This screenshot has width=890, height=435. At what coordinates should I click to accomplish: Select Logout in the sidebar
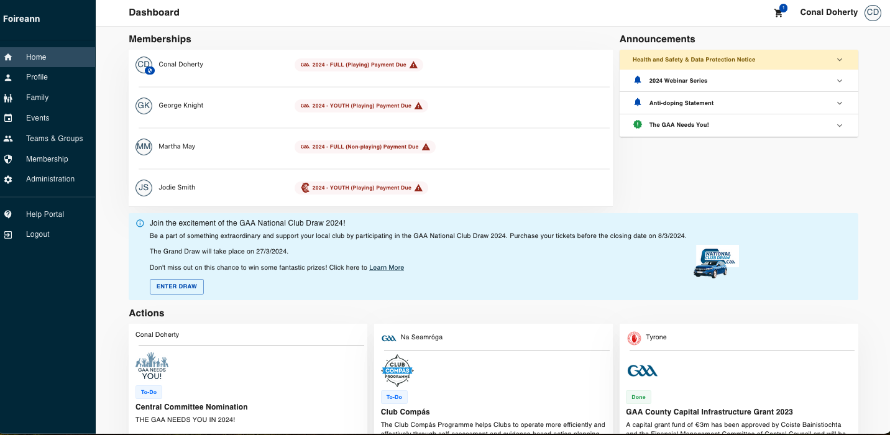[x=48, y=234]
